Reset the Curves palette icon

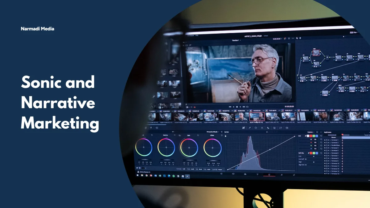click(317, 132)
